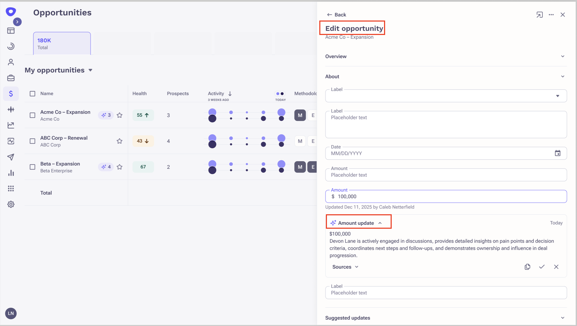Select the Beta – Expansion row checkbox

(32, 167)
